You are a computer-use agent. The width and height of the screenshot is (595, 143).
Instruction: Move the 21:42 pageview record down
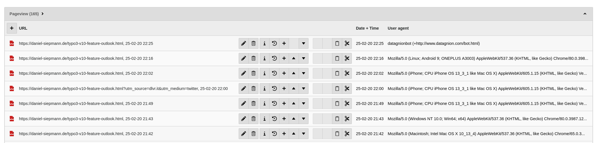(x=303, y=134)
